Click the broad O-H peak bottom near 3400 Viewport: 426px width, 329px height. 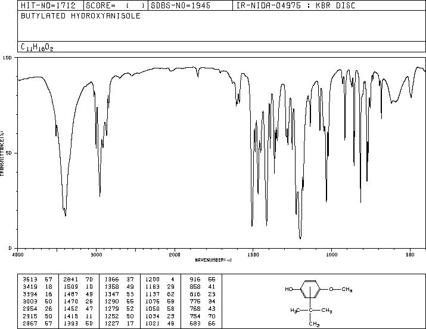(66, 215)
